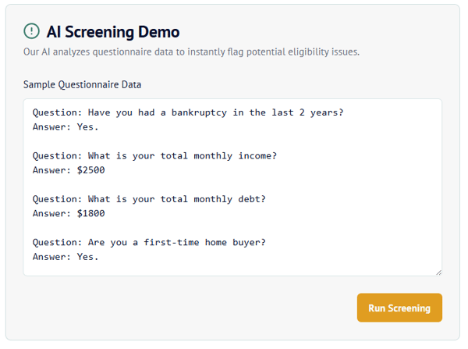
Task: Click the $2500 answer line
Action: (x=69, y=170)
